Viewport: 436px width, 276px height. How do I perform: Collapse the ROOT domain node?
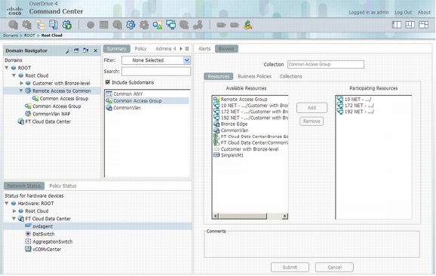[x=7, y=68]
